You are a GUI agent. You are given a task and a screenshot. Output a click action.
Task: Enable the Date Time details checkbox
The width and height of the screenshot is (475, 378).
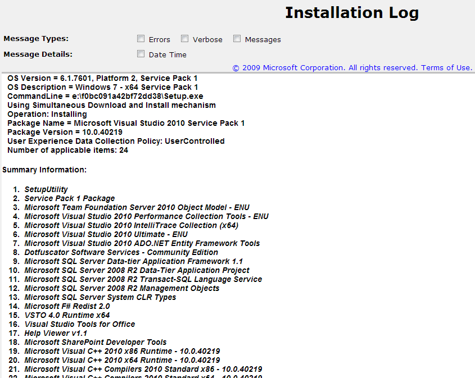coord(141,54)
